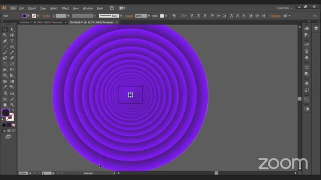Click the Transform panel link
The image size is (321, 180).
point(275,16)
